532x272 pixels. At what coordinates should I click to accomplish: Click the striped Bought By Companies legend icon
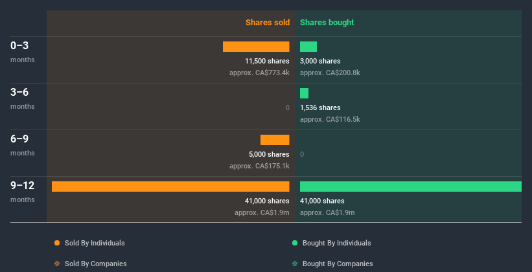point(295,264)
